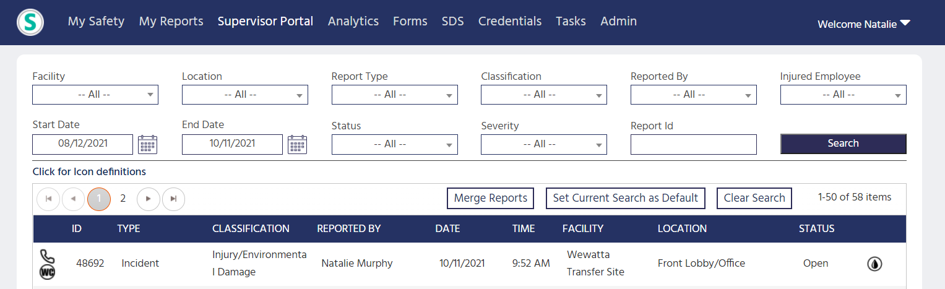Click the Natalie Murphy cell
Viewport: 945px width, 289px height.
click(357, 263)
